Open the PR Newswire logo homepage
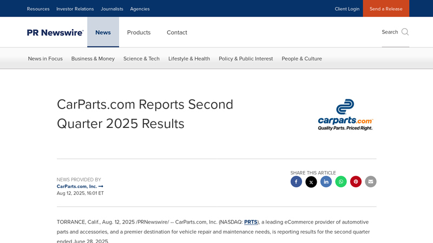This screenshot has width=433, height=243. 55,32
